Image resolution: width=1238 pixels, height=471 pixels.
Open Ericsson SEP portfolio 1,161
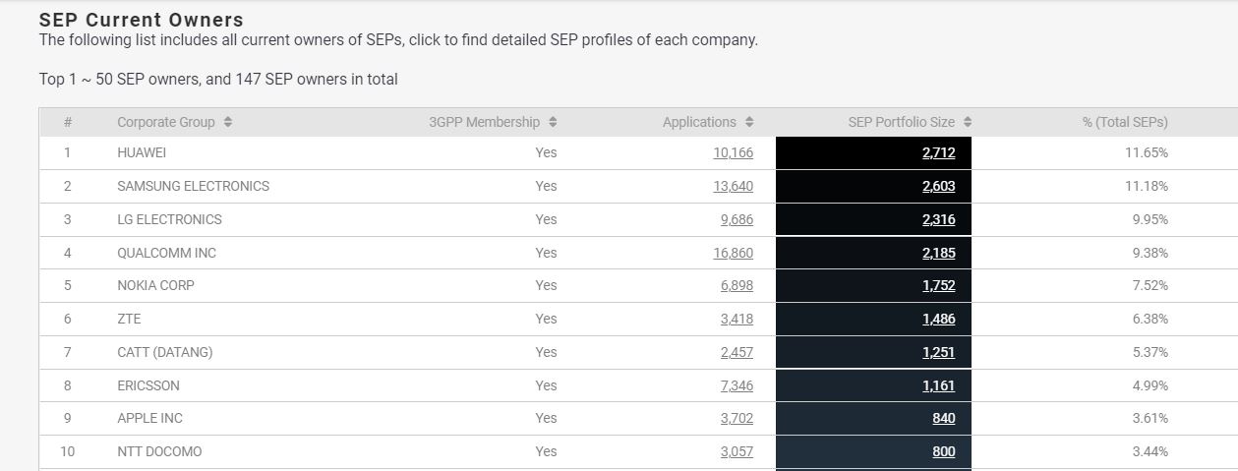[939, 385]
